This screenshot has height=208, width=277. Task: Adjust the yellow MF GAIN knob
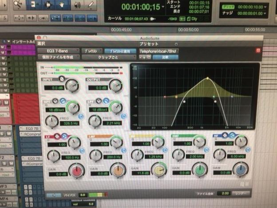(x=159, y=170)
